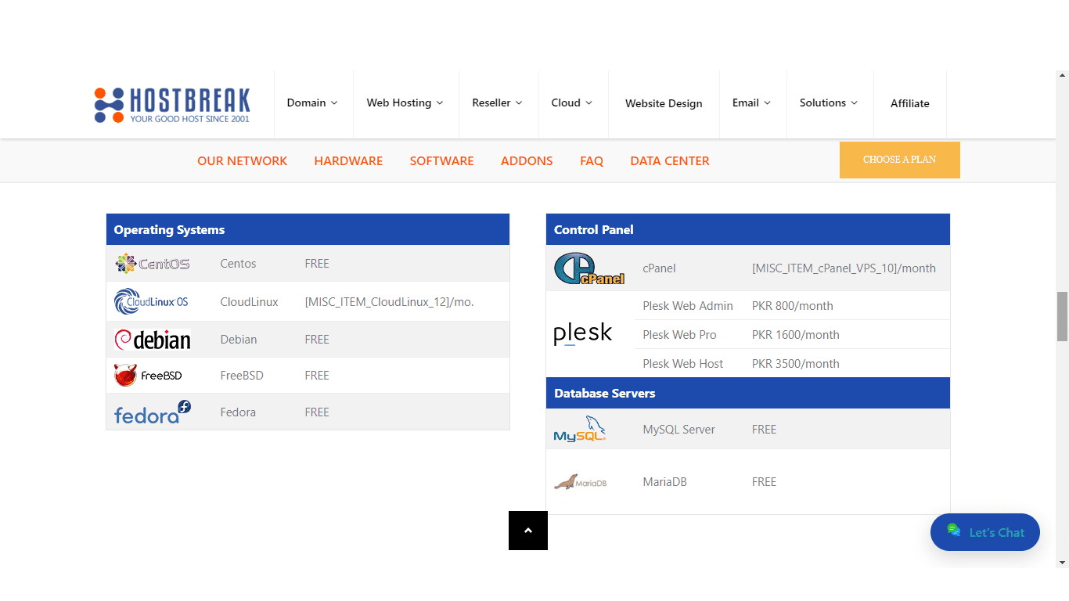Click the cPanel name text
Viewport: 1069px width, 601px height.
point(659,268)
